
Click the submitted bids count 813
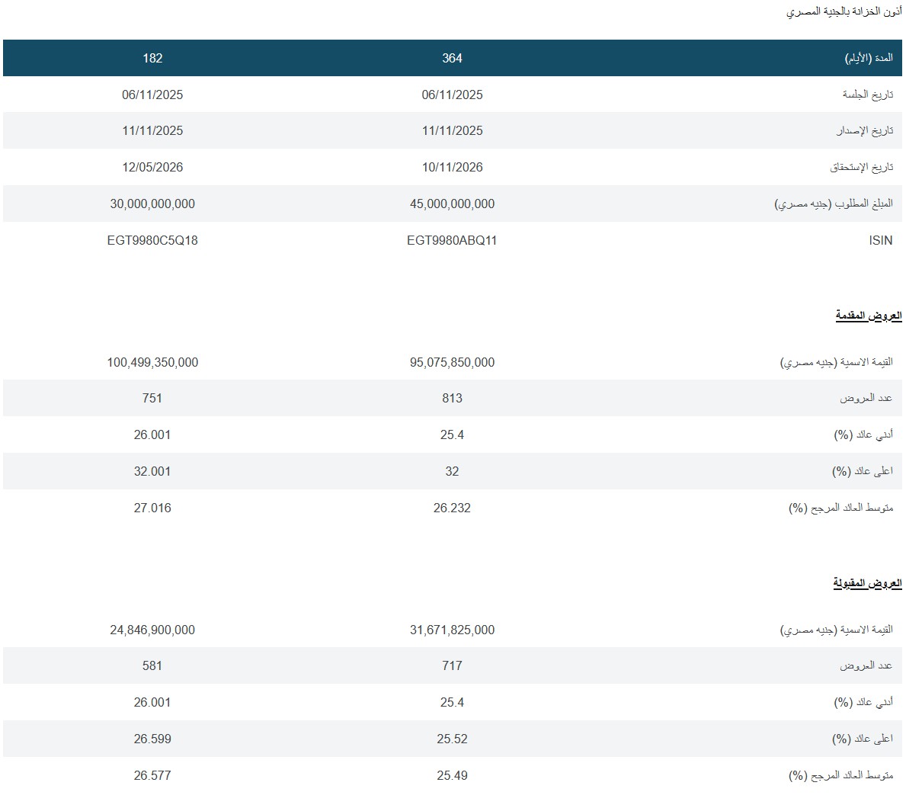coord(452,398)
